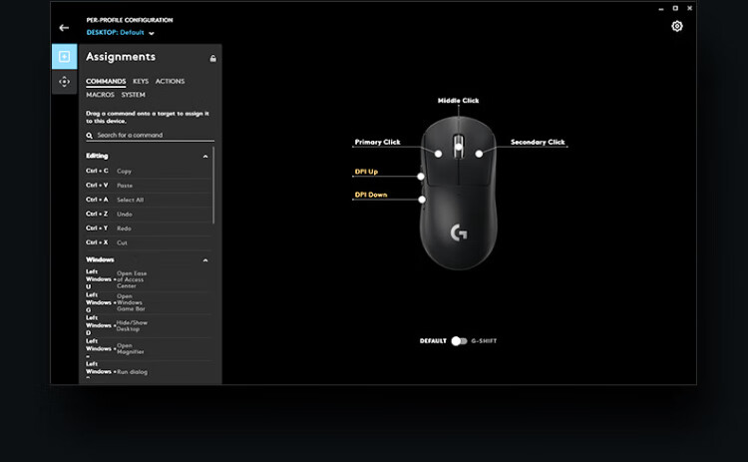The image size is (748, 462).
Task: Collapse the Editing commands section
Action: 205,157
